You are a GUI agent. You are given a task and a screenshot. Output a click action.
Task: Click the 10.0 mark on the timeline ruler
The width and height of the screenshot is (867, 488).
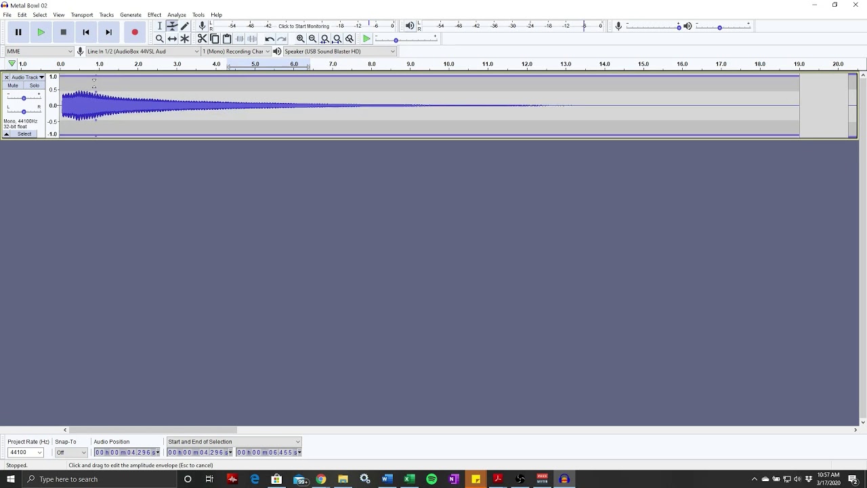[448, 64]
